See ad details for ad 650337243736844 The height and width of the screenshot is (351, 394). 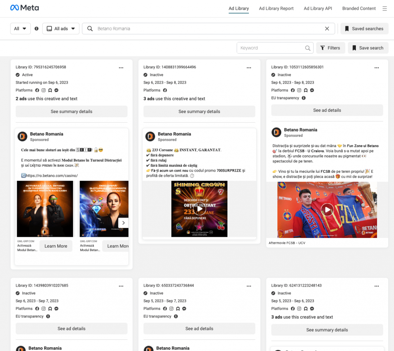pyautogui.click(x=199, y=329)
